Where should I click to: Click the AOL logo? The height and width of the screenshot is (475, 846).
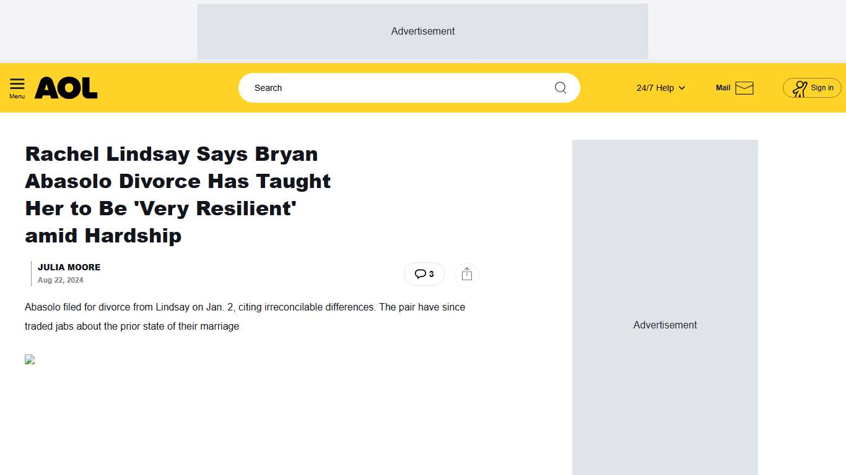66,88
